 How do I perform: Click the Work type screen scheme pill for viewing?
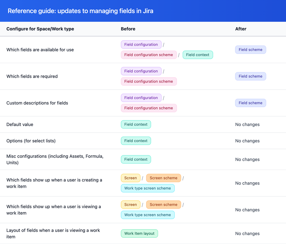coord(147,215)
